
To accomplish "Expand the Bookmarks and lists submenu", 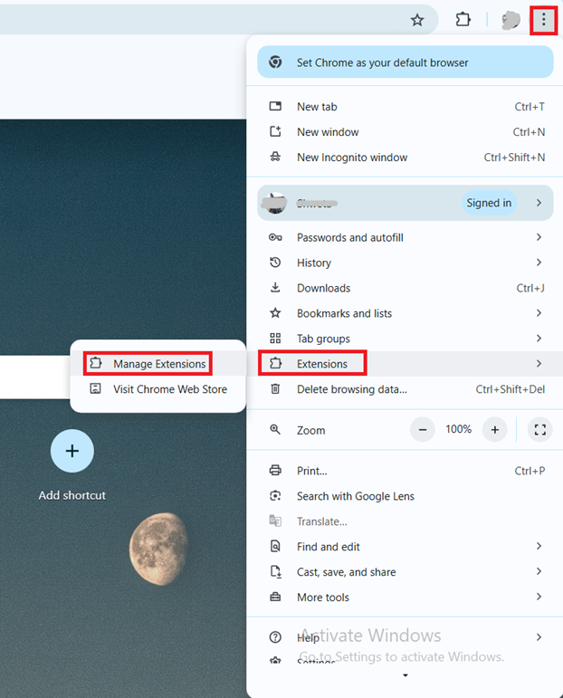I will click(539, 313).
